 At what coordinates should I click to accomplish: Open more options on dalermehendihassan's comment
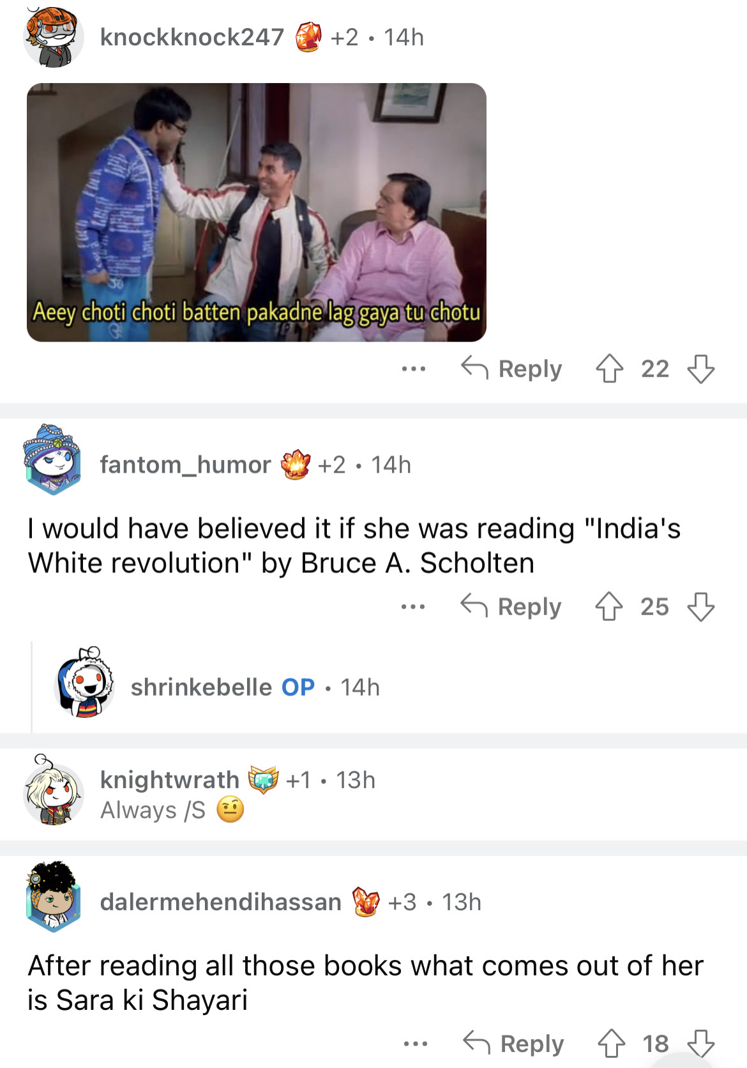tap(416, 1043)
